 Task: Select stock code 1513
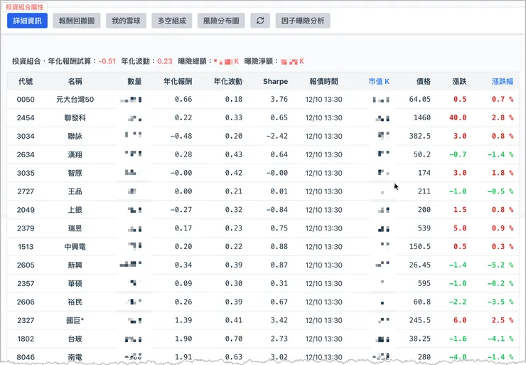click(x=26, y=247)
